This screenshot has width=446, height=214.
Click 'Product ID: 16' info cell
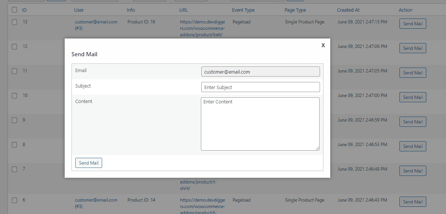tap(141, 22)
